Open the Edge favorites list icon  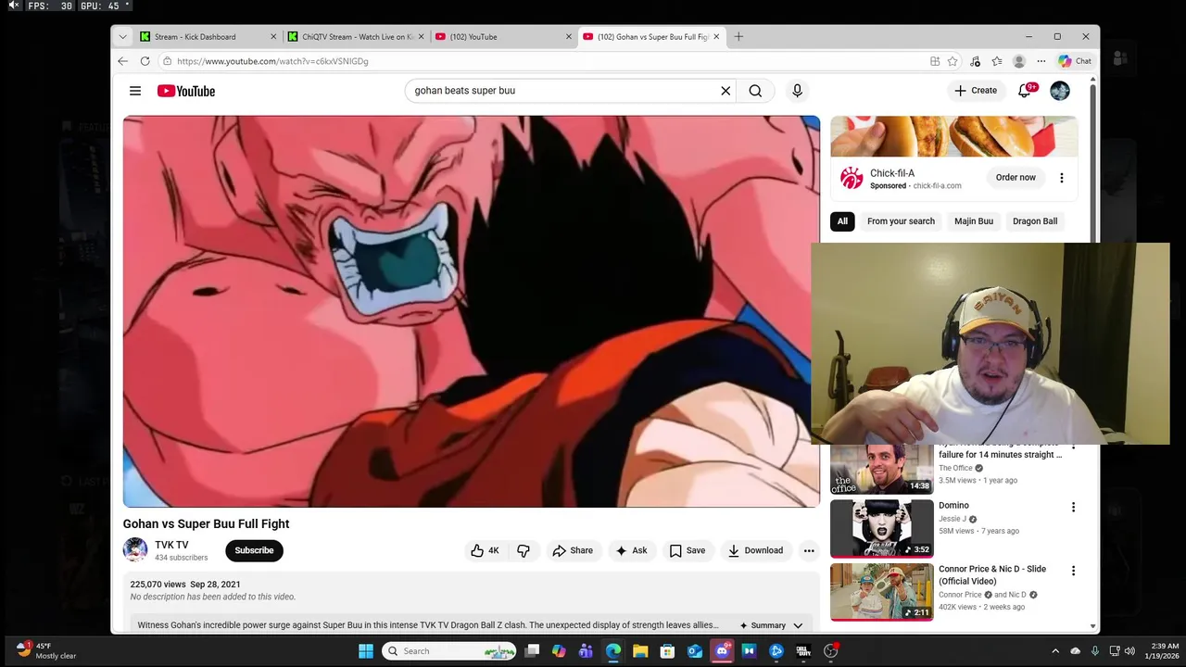997,61
